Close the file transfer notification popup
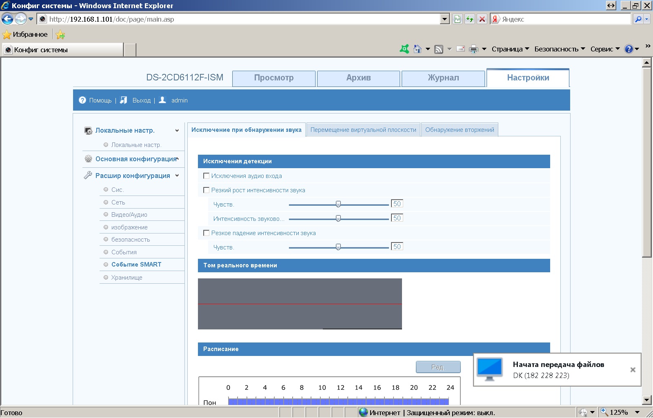Viewport: 653px width, 418px height. tap(633, 370)
